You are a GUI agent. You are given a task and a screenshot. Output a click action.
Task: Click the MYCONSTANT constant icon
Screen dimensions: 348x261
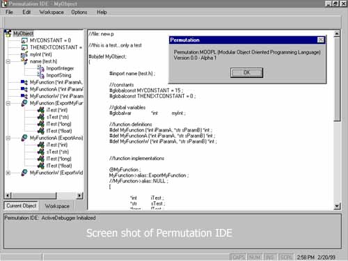point(24,40)
